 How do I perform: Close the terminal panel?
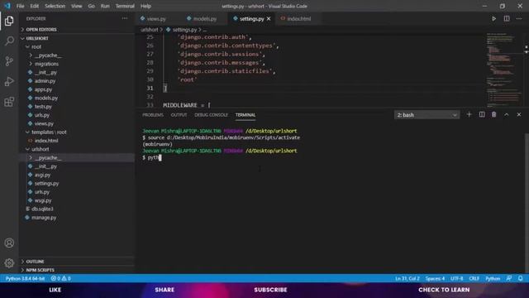pyautogui.click(x=519, y=114)
